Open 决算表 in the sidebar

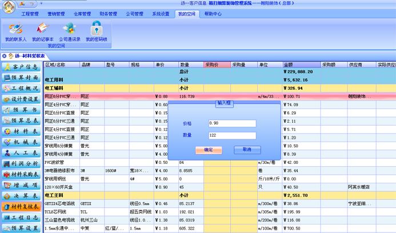[21, 196]
